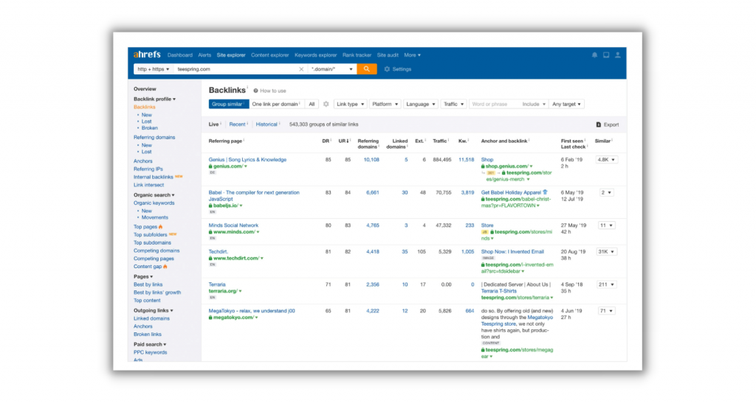Open Content explorer in top navigation
This screenshot has width=756, height=403.
269,55
